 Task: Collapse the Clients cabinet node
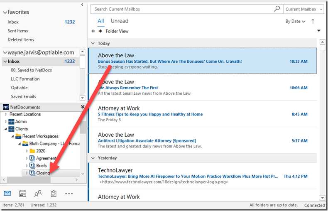6,129
